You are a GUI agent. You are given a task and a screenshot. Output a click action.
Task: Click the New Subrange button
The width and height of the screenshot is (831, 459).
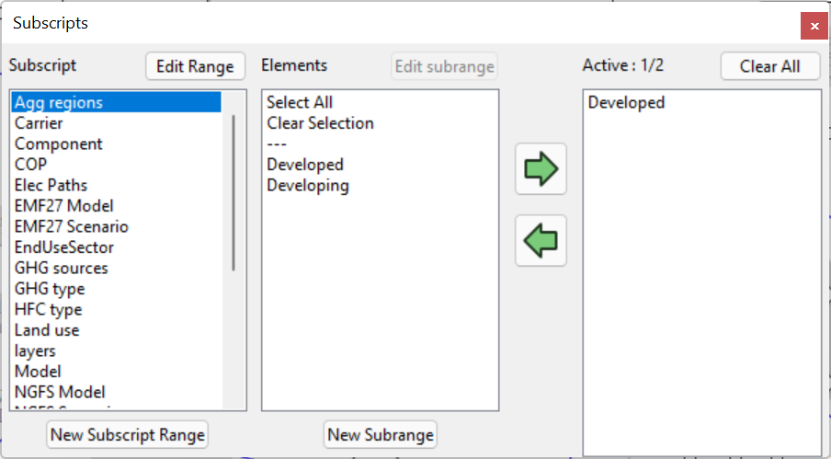click(380, 434)
